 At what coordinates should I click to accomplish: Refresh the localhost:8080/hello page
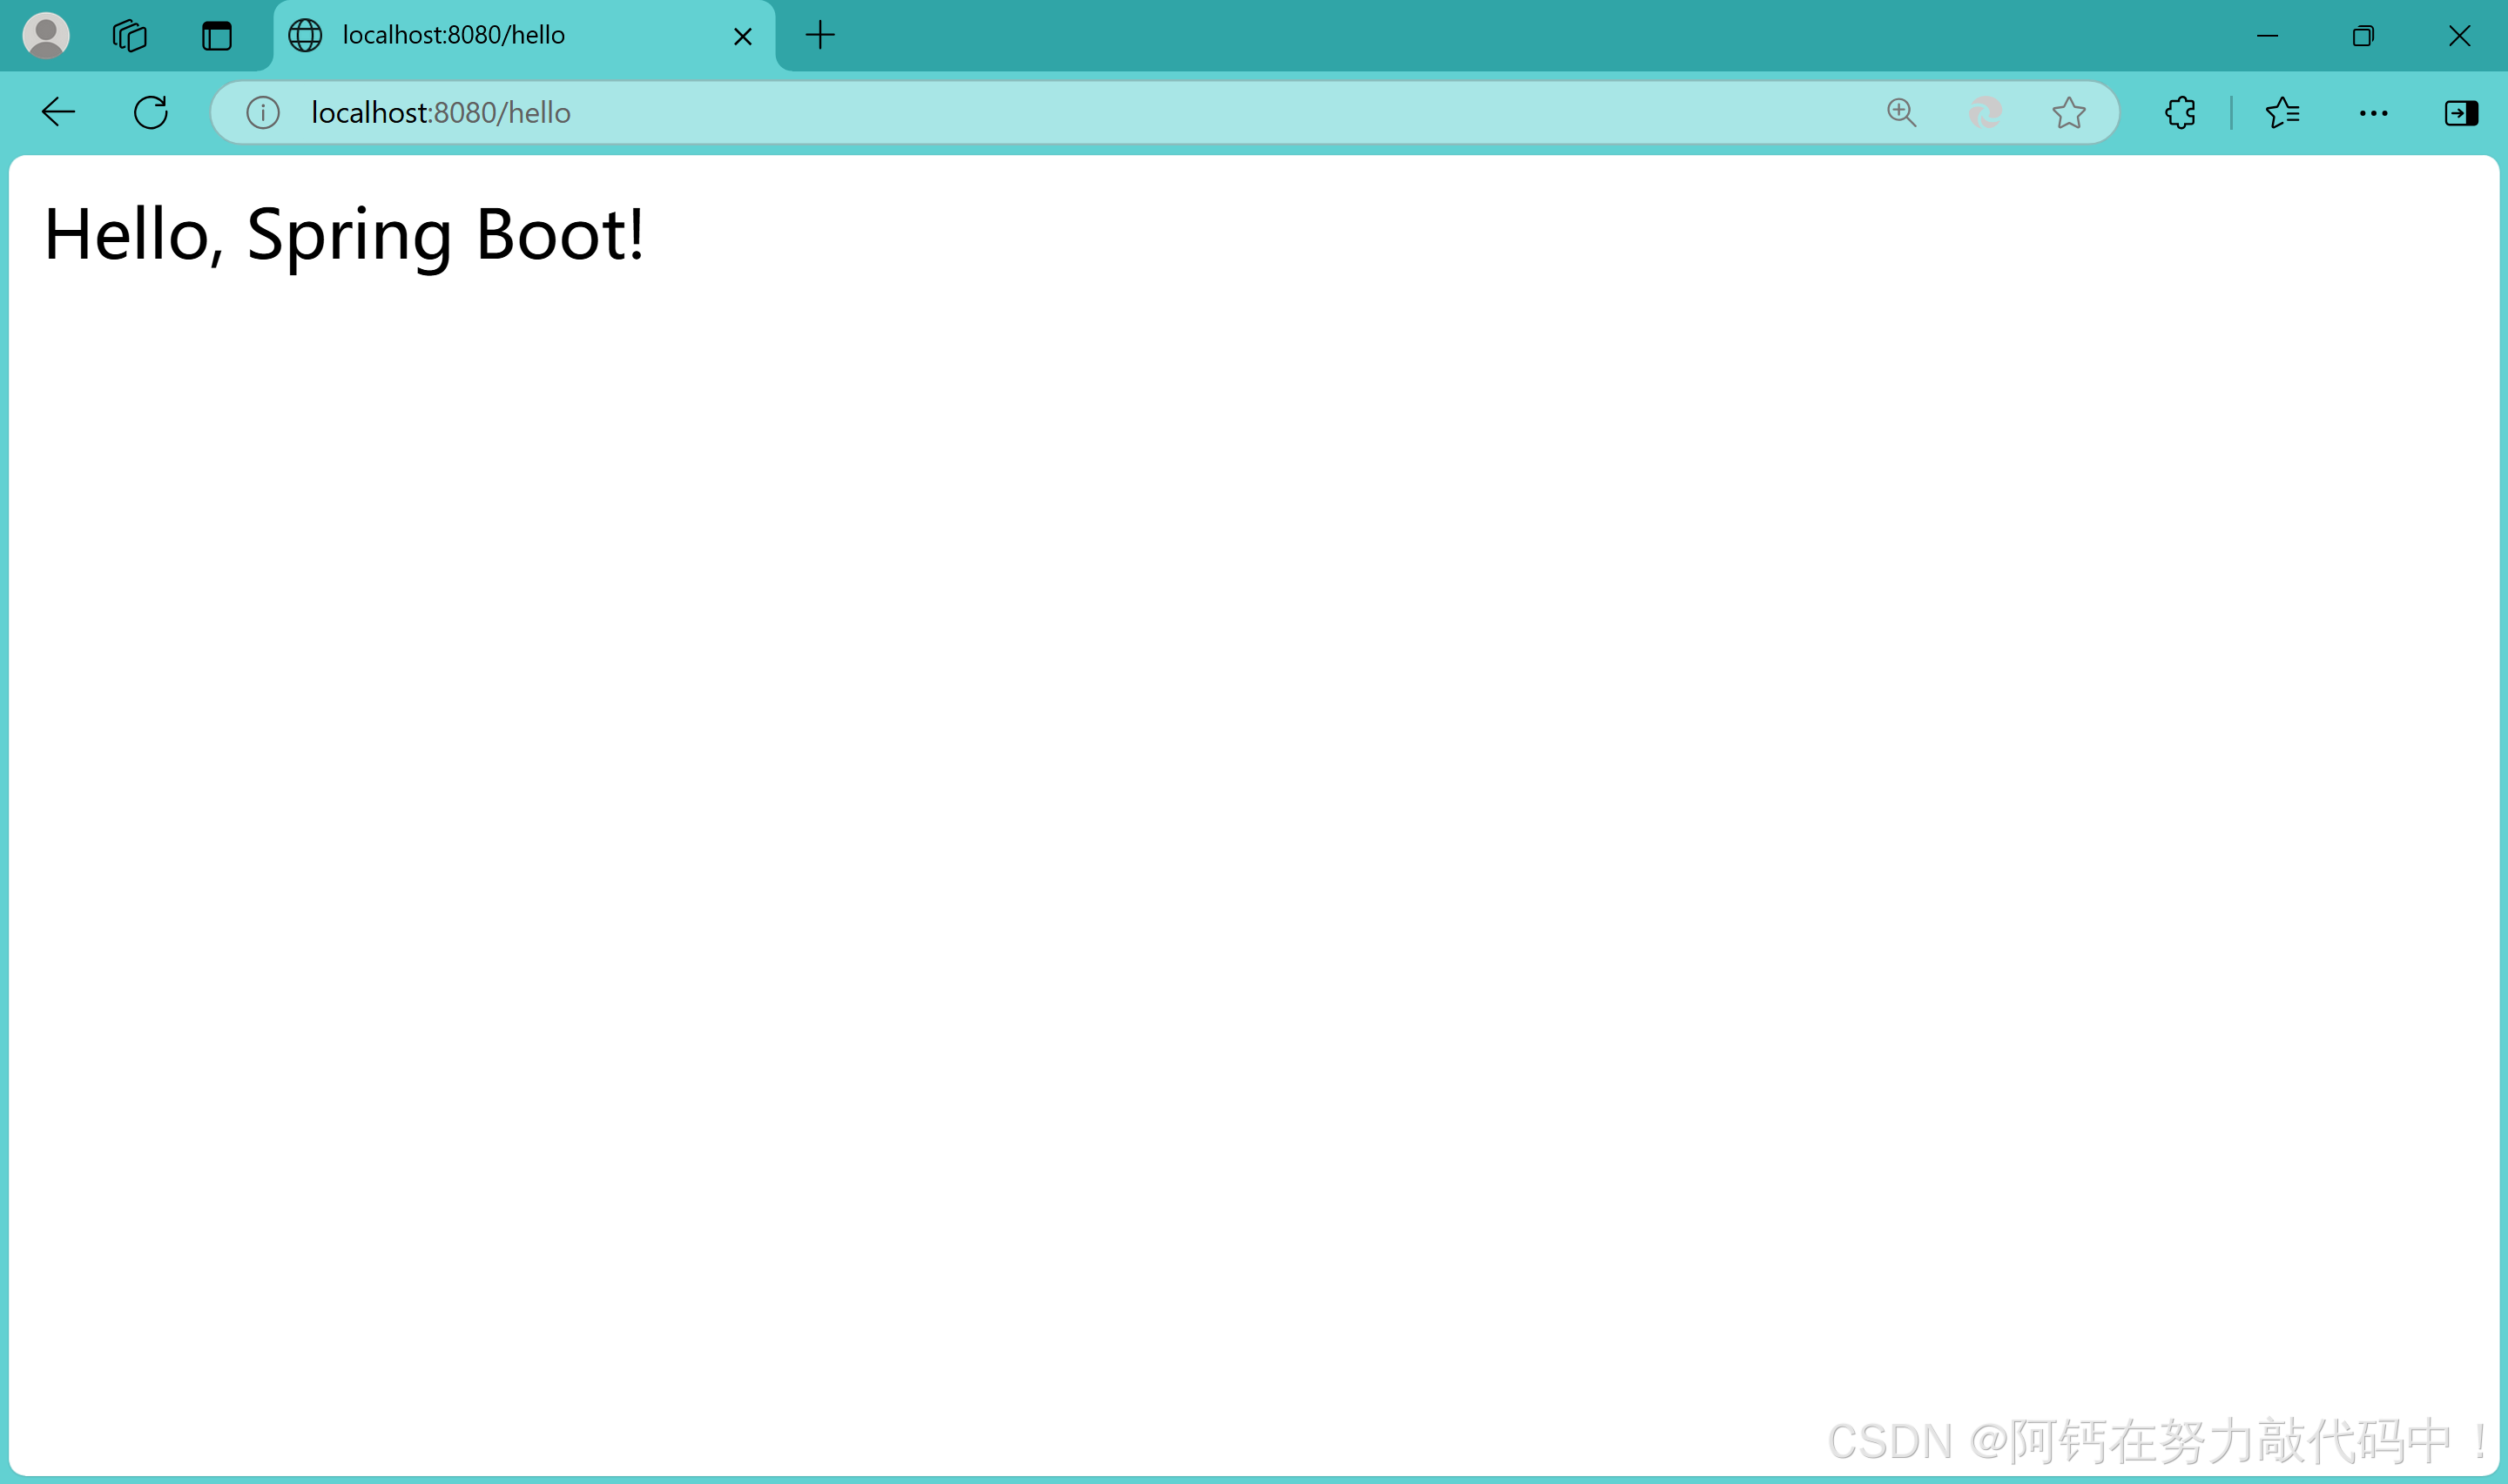pyautogui.click(x=151, y=112)
